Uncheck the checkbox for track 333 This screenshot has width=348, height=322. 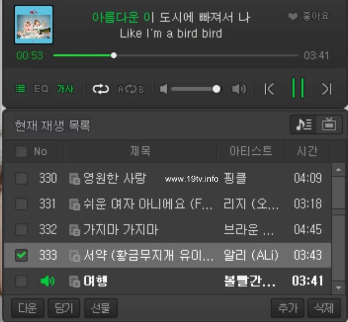(x=21, y=255)
